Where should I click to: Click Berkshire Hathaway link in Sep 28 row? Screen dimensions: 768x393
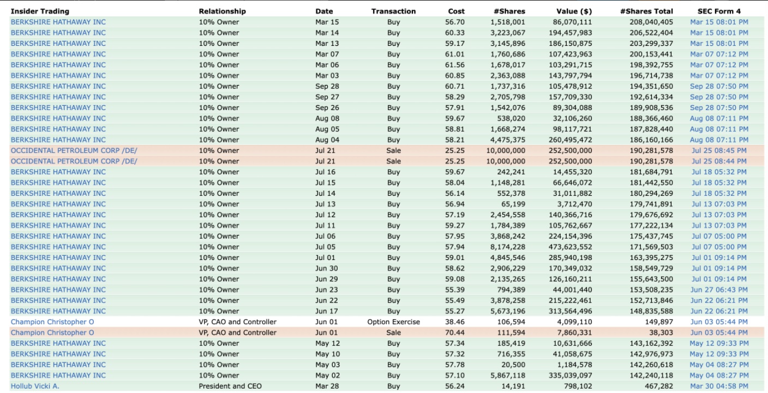pos(58,86)
